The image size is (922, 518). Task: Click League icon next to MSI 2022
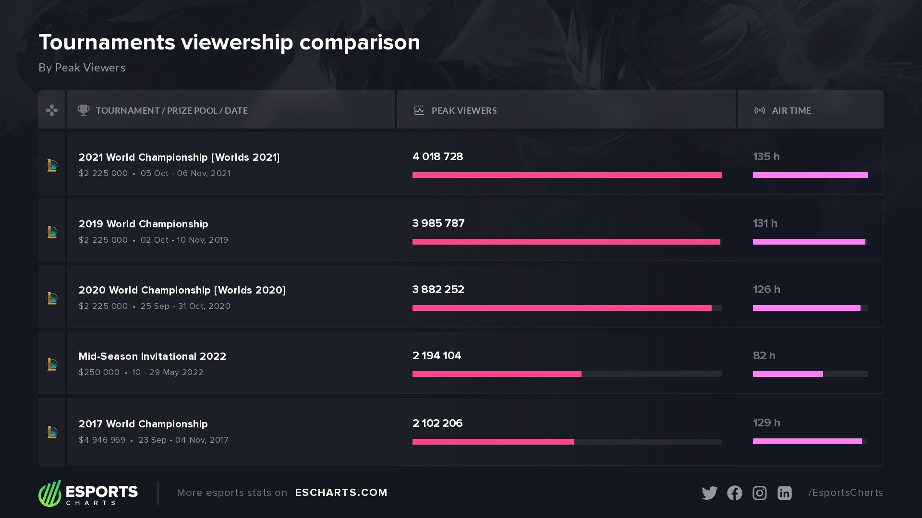click(x=52, y=365)
